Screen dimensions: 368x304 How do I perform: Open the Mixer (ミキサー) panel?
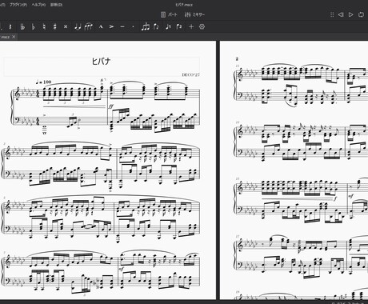pos(194,14)
